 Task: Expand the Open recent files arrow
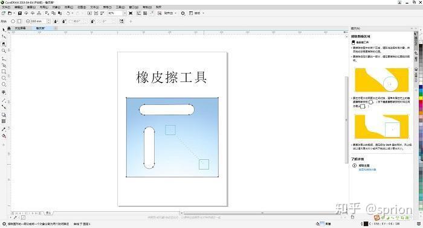14,13
